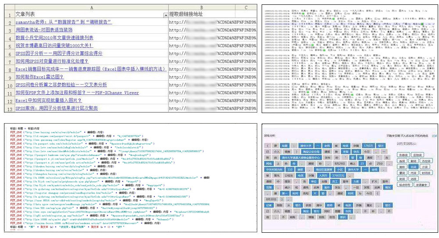Select row 2 header in the spreadsheet
This screenshot has height=238, width=439.
pos(10,22)
